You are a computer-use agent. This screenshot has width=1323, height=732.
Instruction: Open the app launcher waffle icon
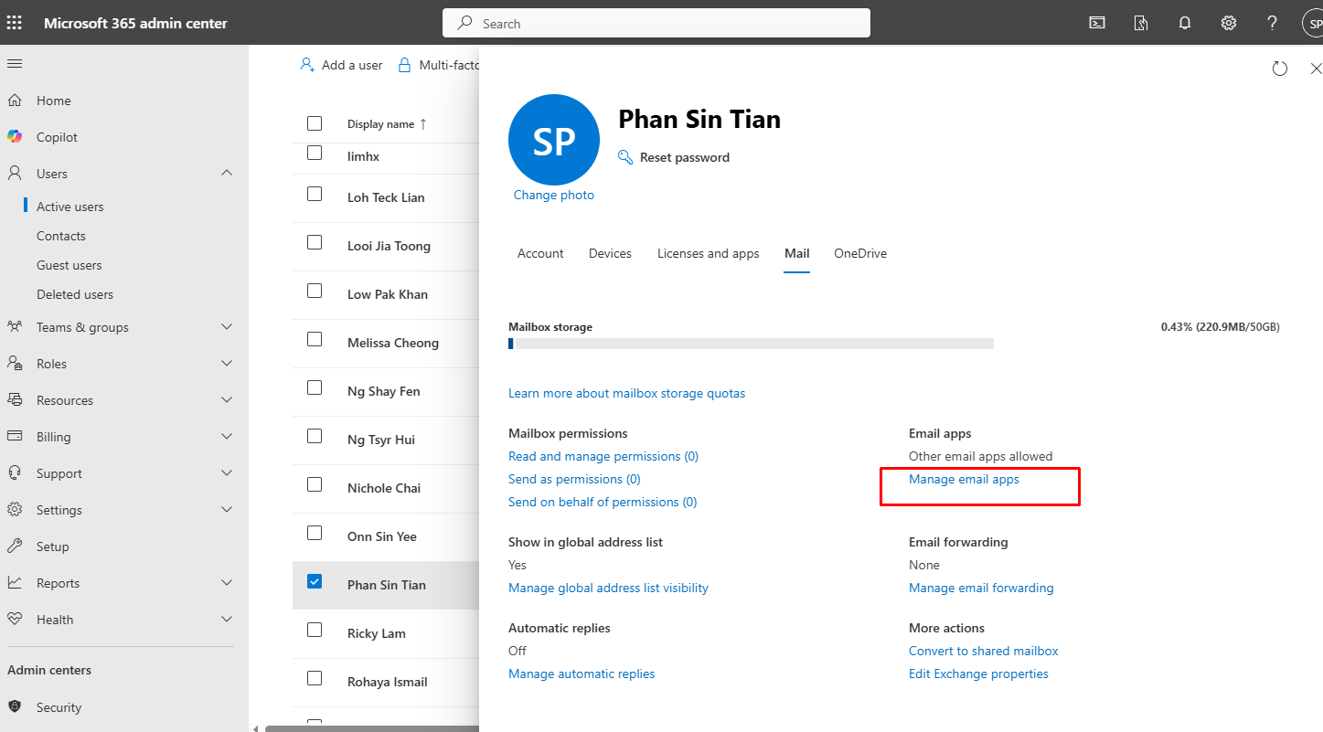click(15, 23)
